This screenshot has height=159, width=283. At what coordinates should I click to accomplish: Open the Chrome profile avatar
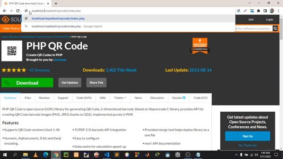coord(272,11)
